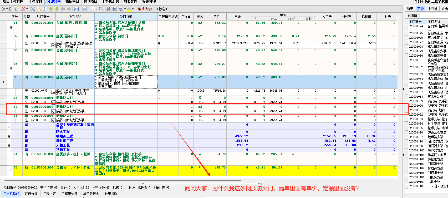Move the row down with the green down arrow
The width and height of the screenshot is (448, 198).
pos(57,9)
